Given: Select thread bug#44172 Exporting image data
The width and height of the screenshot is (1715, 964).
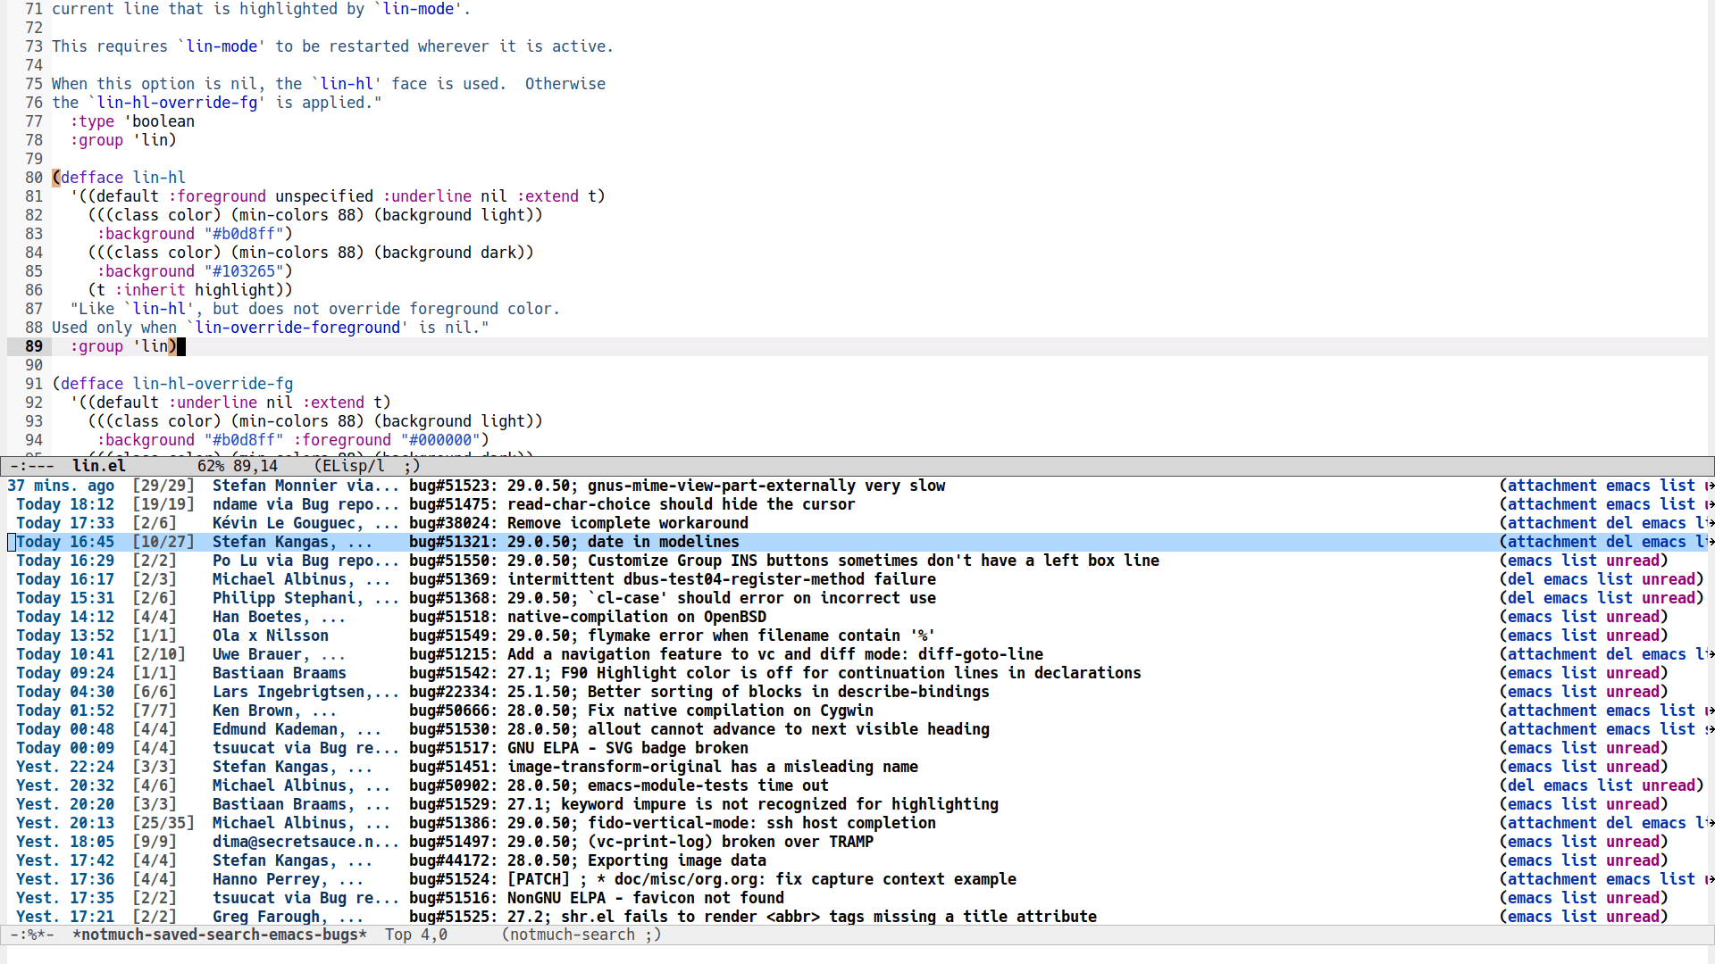Looking at the screenshot, I should coord(588,860).
